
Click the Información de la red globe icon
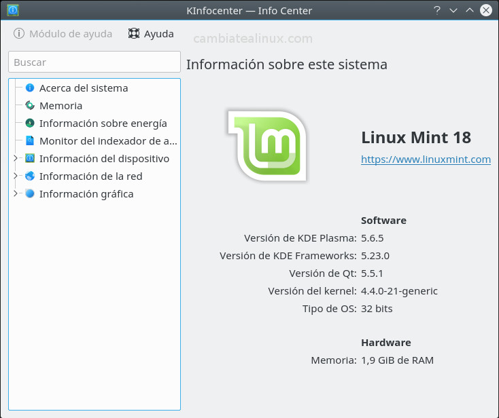(x=30, y=176)
